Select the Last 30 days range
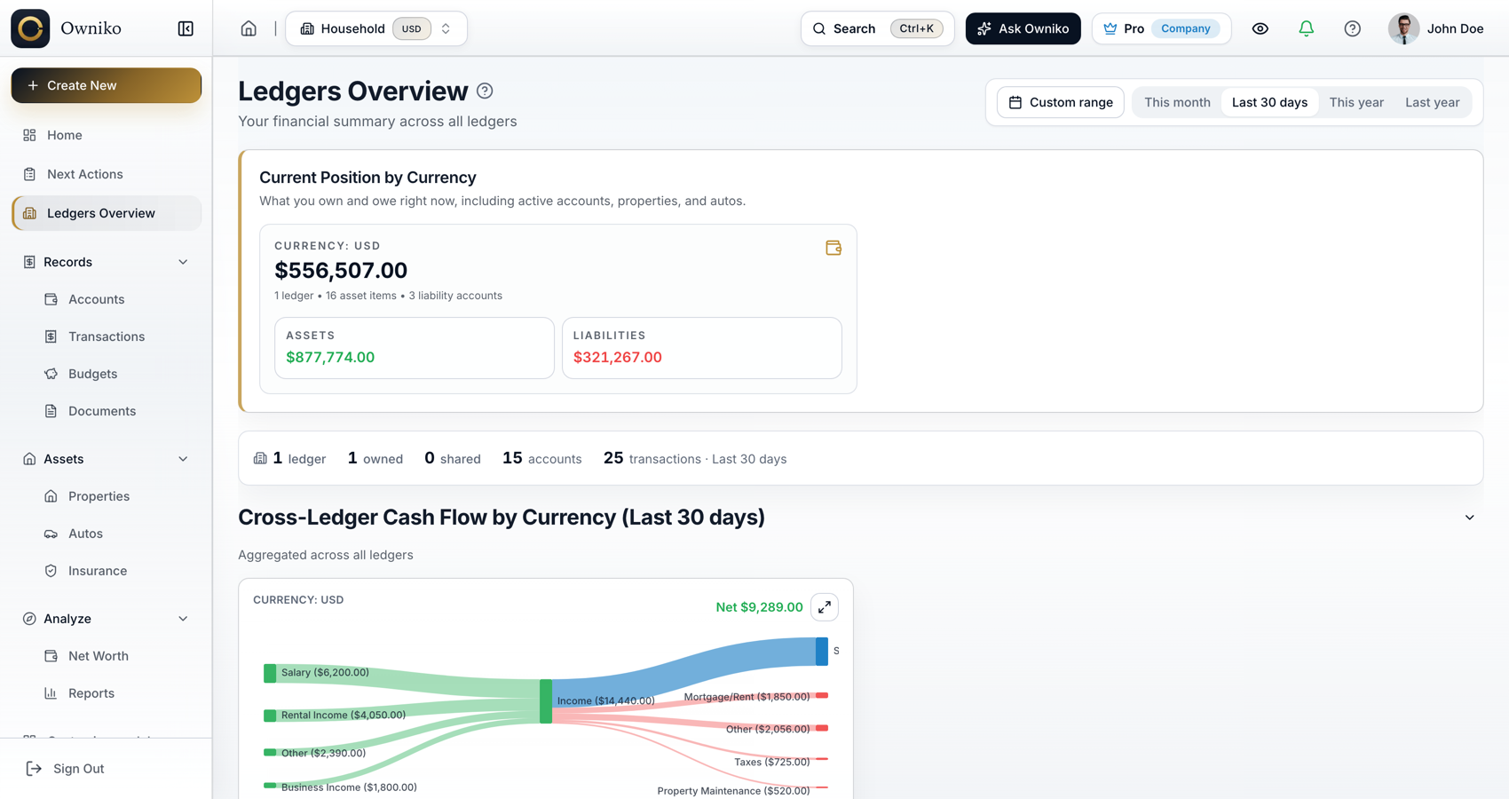1509x799 pixels. click(x=1269, y=102)
